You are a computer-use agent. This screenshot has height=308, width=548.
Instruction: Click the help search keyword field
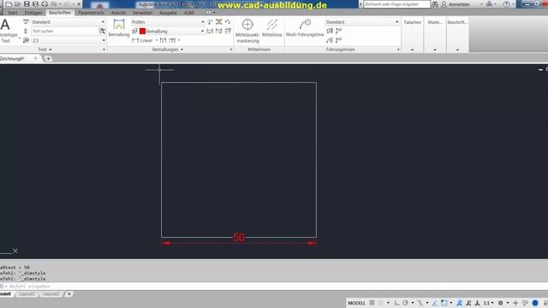click(x=396, y=4)
